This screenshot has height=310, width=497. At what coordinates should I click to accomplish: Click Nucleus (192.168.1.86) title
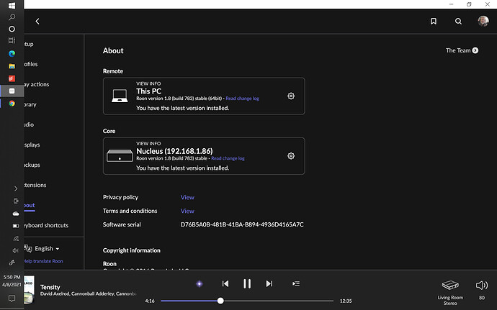click(x=174, y=151)
